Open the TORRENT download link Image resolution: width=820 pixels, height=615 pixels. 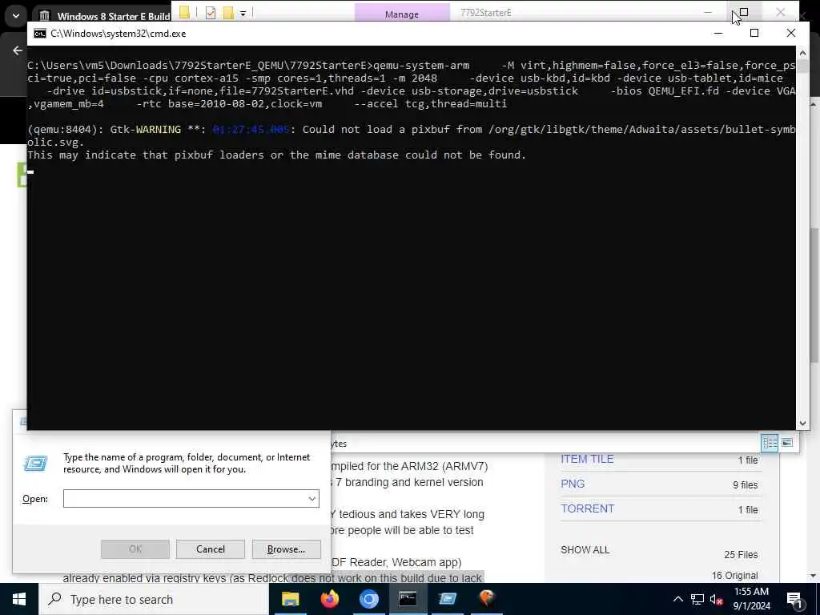point(587,508)
